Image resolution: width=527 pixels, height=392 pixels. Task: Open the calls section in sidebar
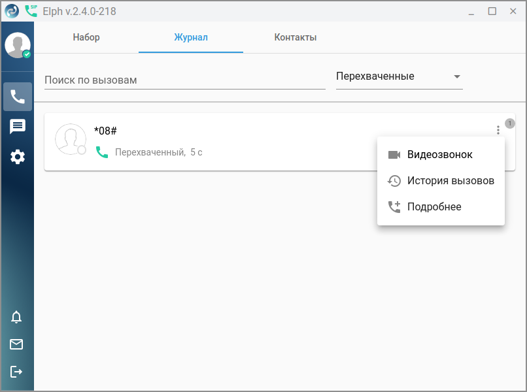18,97
